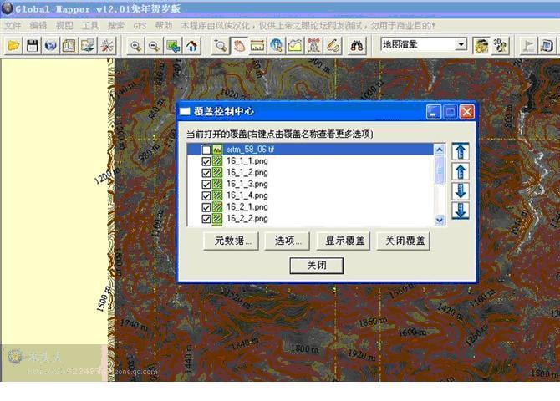The width and height of the screenshot is (560, 401).
Task: Click the 元数据... button
Action: pyautogui.click(x=232, y=241)
